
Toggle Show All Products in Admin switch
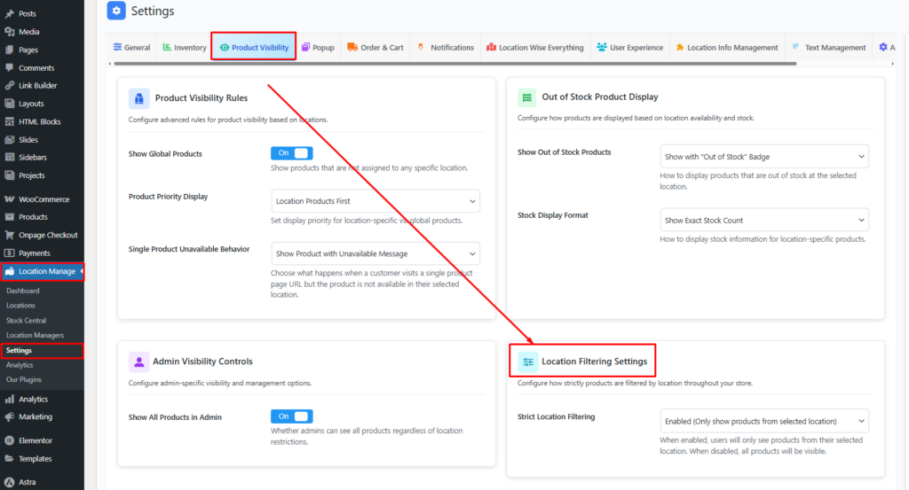(x=291, y=416)
